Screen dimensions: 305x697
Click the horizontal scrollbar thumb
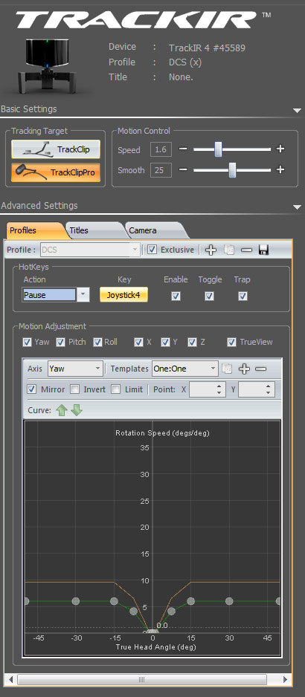(x=141, y=680)
